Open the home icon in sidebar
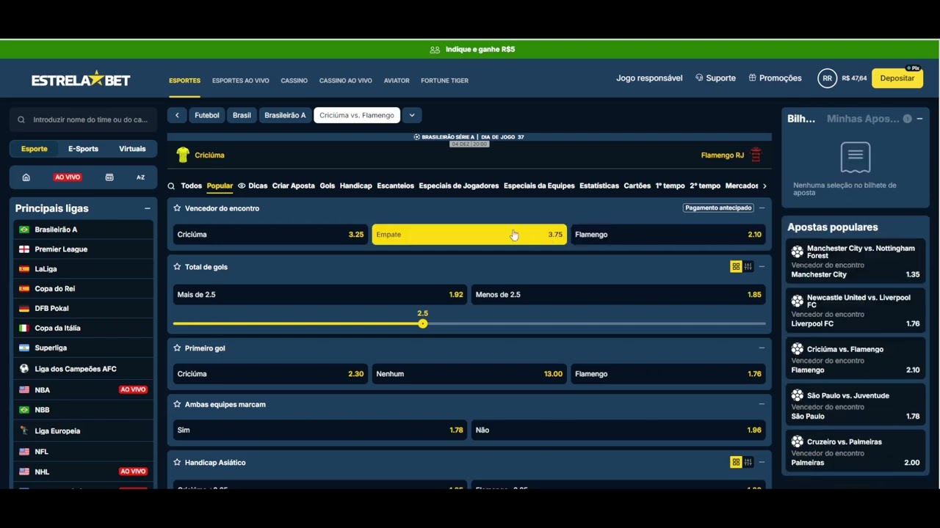Viewport: 940px width, 528px height. pos(26,177)
